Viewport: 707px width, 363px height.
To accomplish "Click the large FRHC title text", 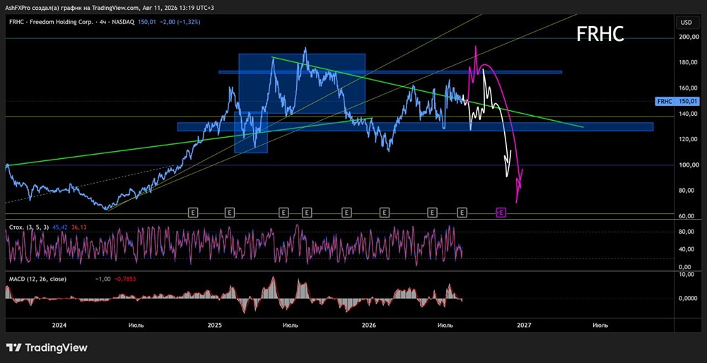I will click(x=600, y=34).
